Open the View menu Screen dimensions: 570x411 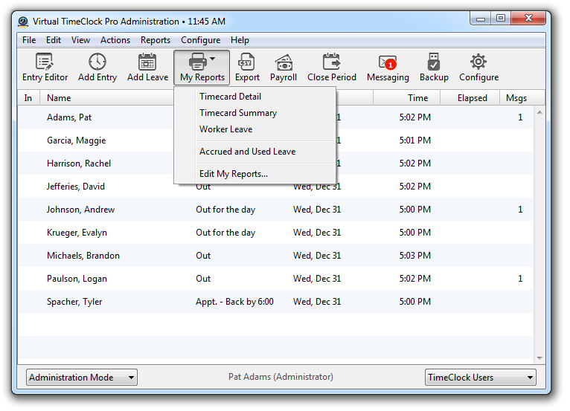(x=80, y=40)
